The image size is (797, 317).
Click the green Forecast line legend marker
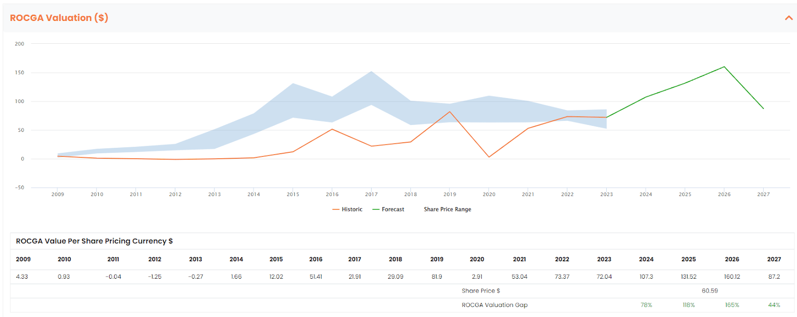pyautogui.click(x=376, y=210)
